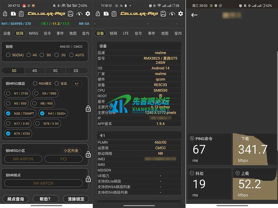The image size is (278, 208).
Task: Tap the clipboard log icon in middle screen
Action: pos(114,14)
